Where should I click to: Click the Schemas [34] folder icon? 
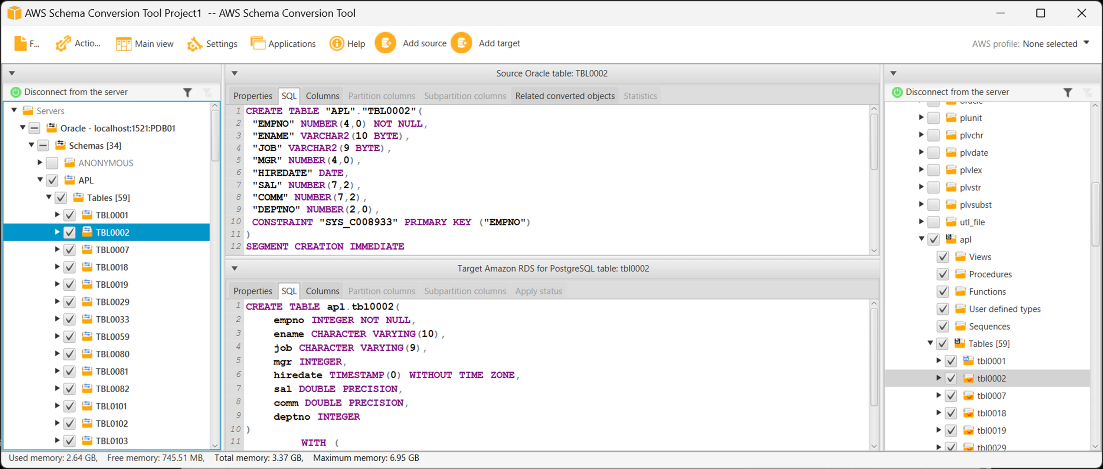pyautogui.click(x=61, y=145)
